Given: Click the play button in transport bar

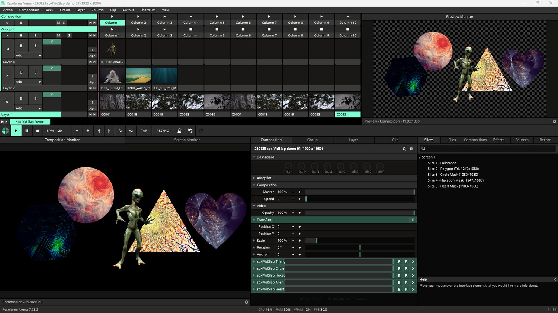Looking at the screenshot, I should tap(16, 131).
